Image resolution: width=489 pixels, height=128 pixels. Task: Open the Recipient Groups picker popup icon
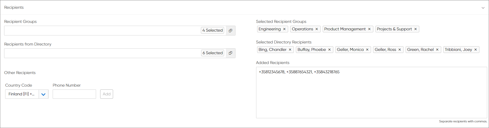coord(231,31)
